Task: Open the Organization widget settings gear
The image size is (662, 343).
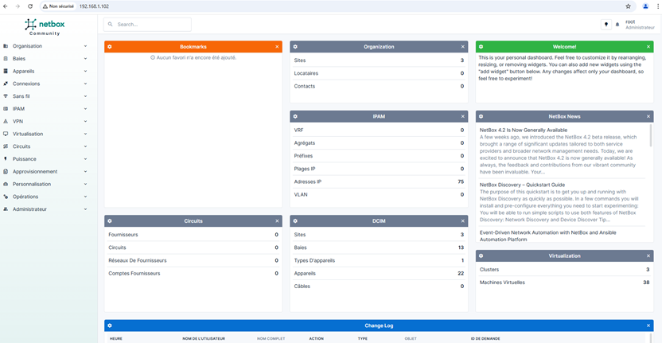Action: (295, 46)
